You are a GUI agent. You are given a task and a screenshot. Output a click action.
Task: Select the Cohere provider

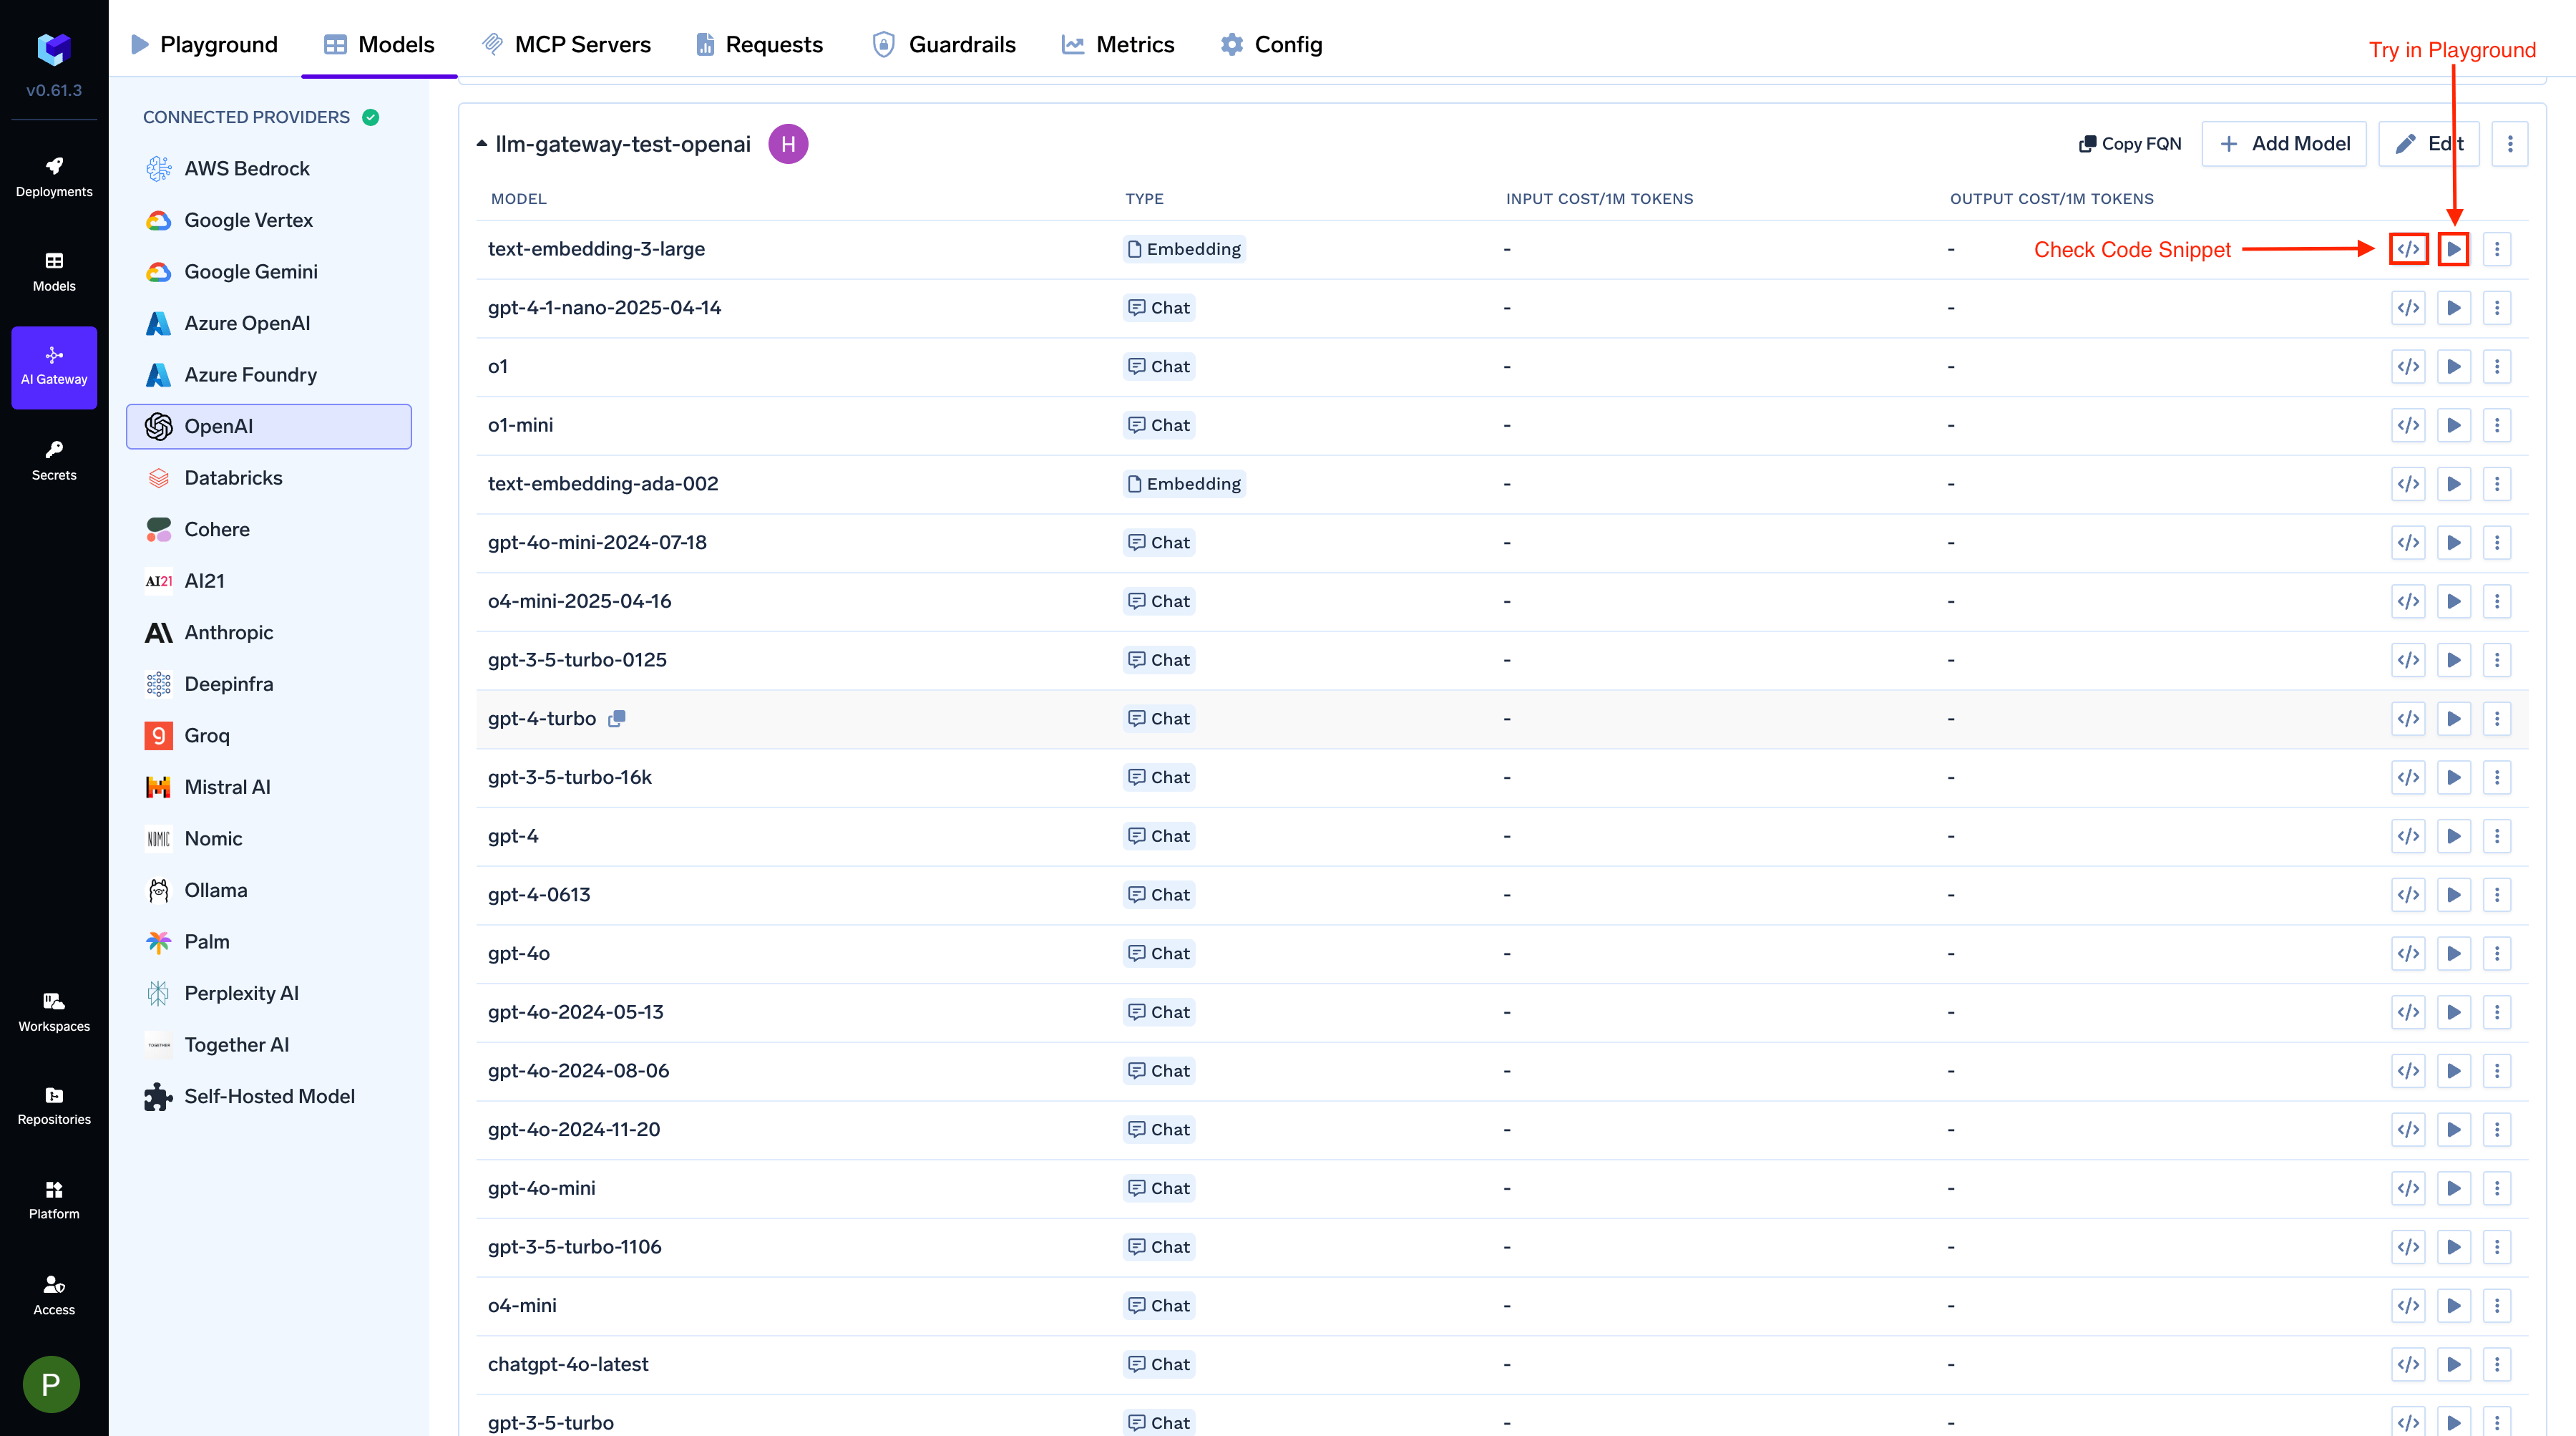click(269, 529)
